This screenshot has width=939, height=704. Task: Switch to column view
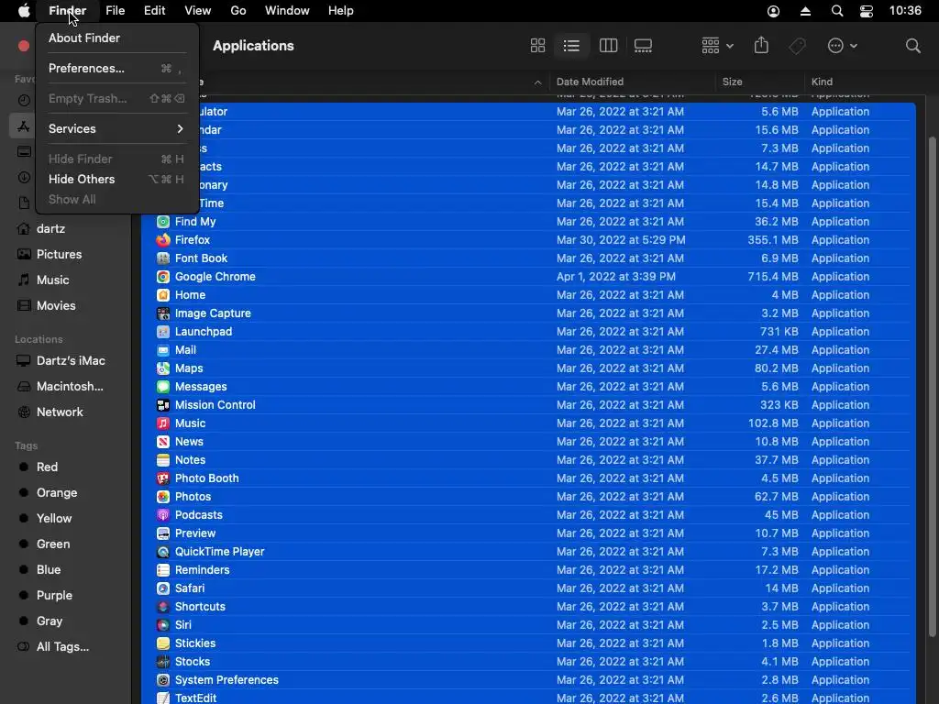click(x=609, y=46)
